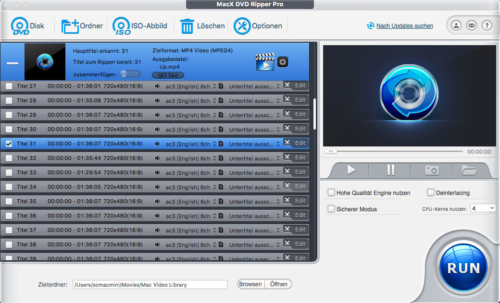Image resolution: width=500 pixels, height=303 pixels.
Task: Open output settings gear icon
Action: (283, 62)
